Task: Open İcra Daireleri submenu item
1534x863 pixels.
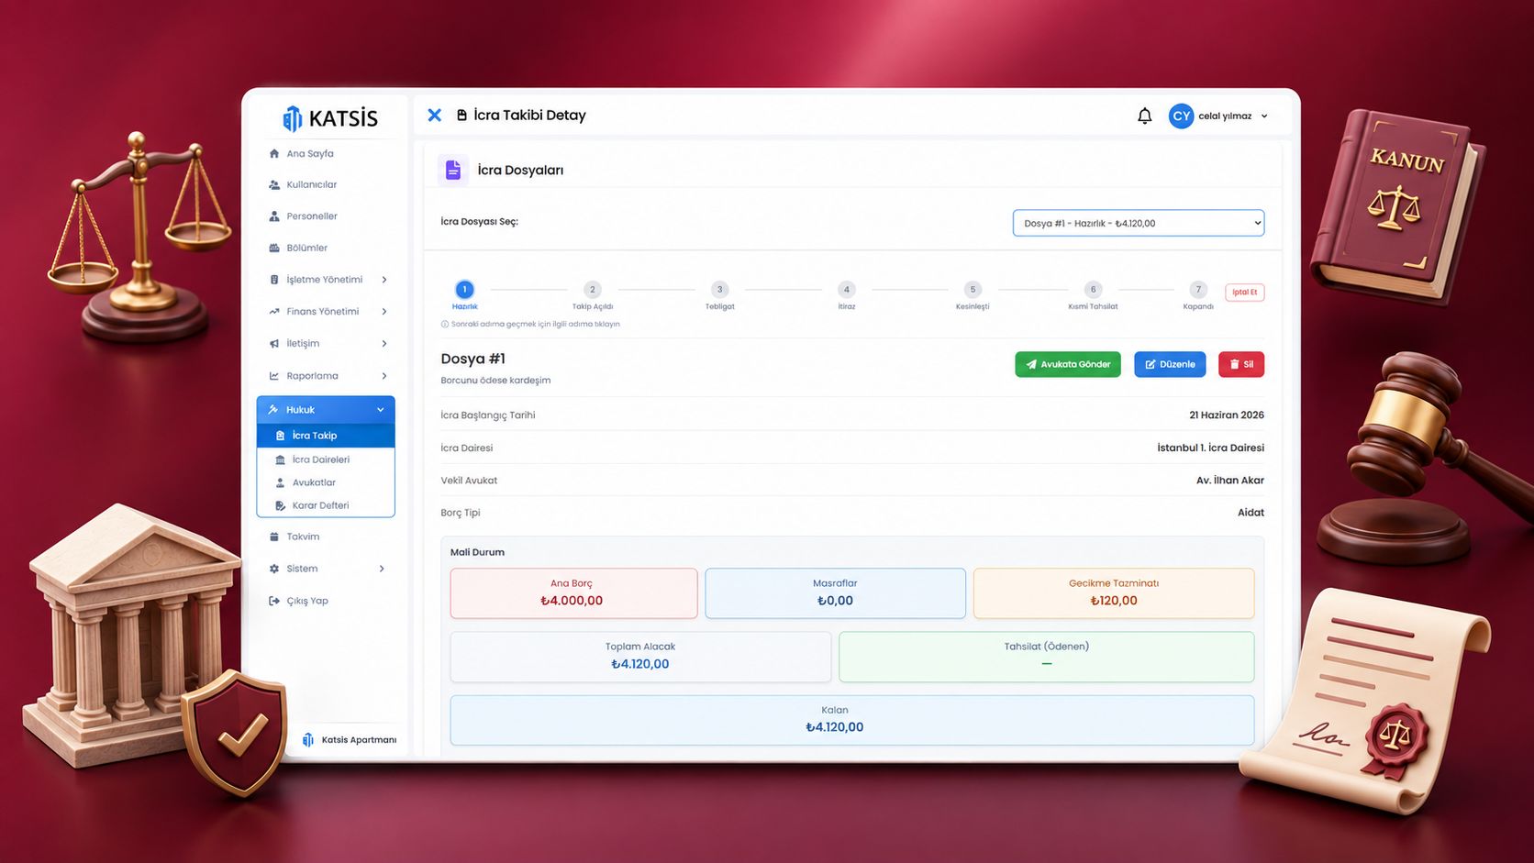Action: pos(321,459)
